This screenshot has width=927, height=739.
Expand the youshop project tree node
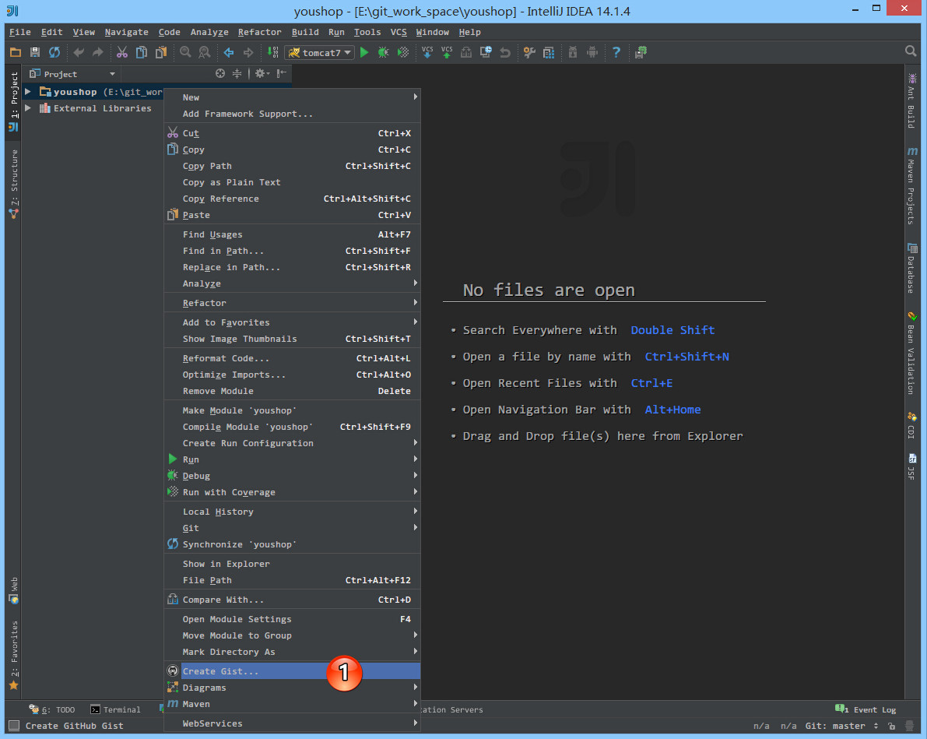[x=28, y=92]
